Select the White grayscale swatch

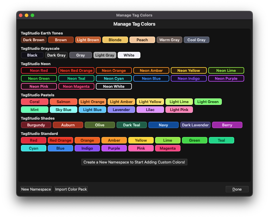pyautogui.click(x=129, y=55)
